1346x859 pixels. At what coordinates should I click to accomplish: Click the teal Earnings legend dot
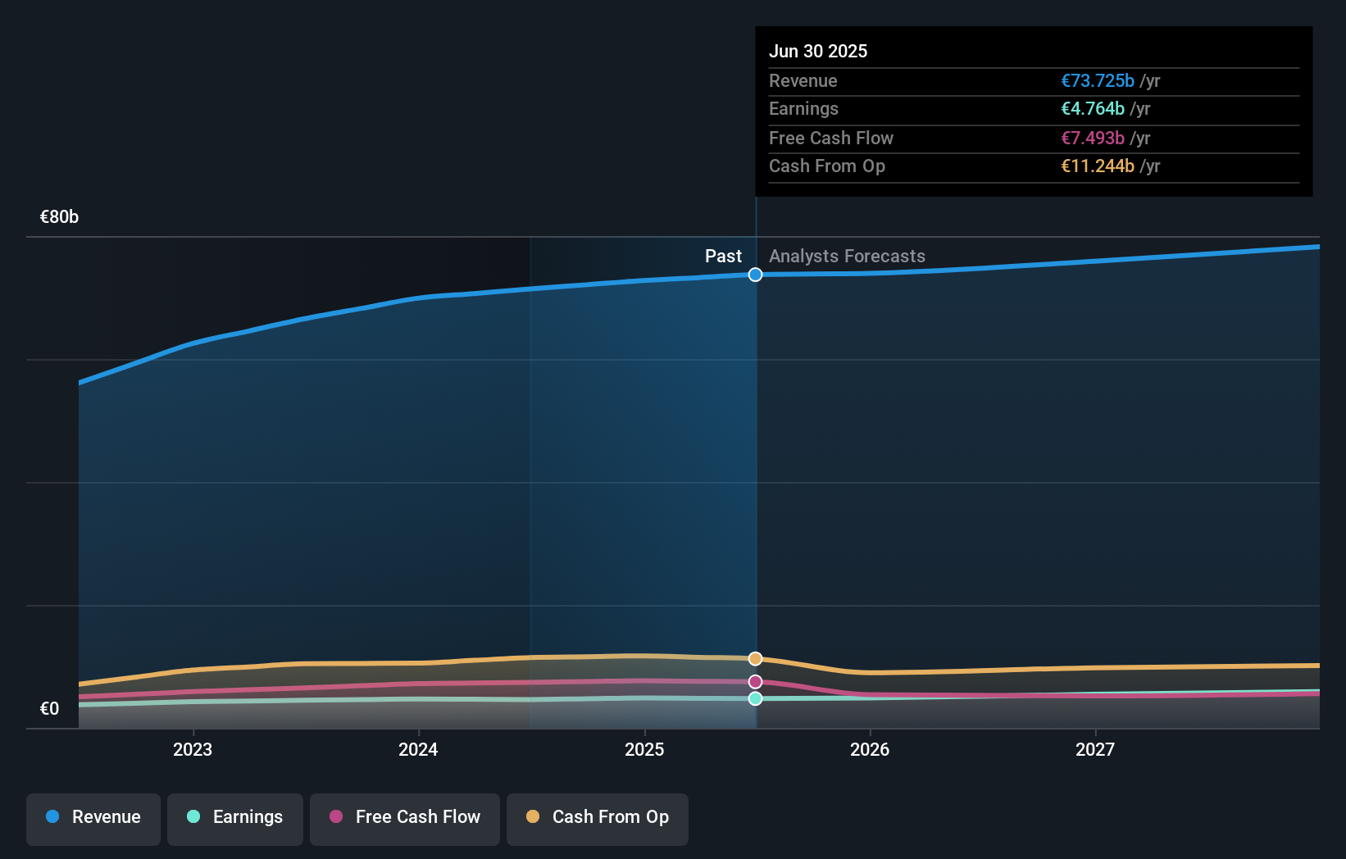click(192, 817)
